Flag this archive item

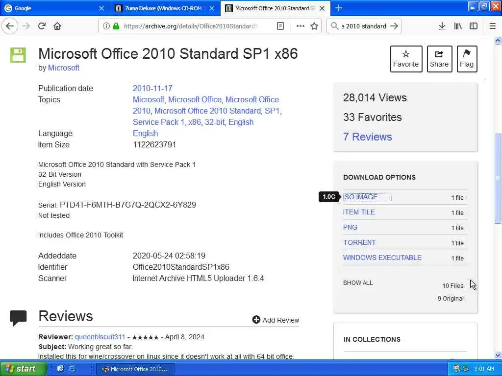coord(467,59)
